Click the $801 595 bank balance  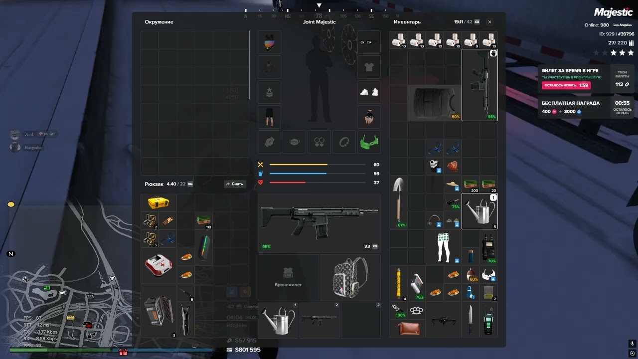248,350
